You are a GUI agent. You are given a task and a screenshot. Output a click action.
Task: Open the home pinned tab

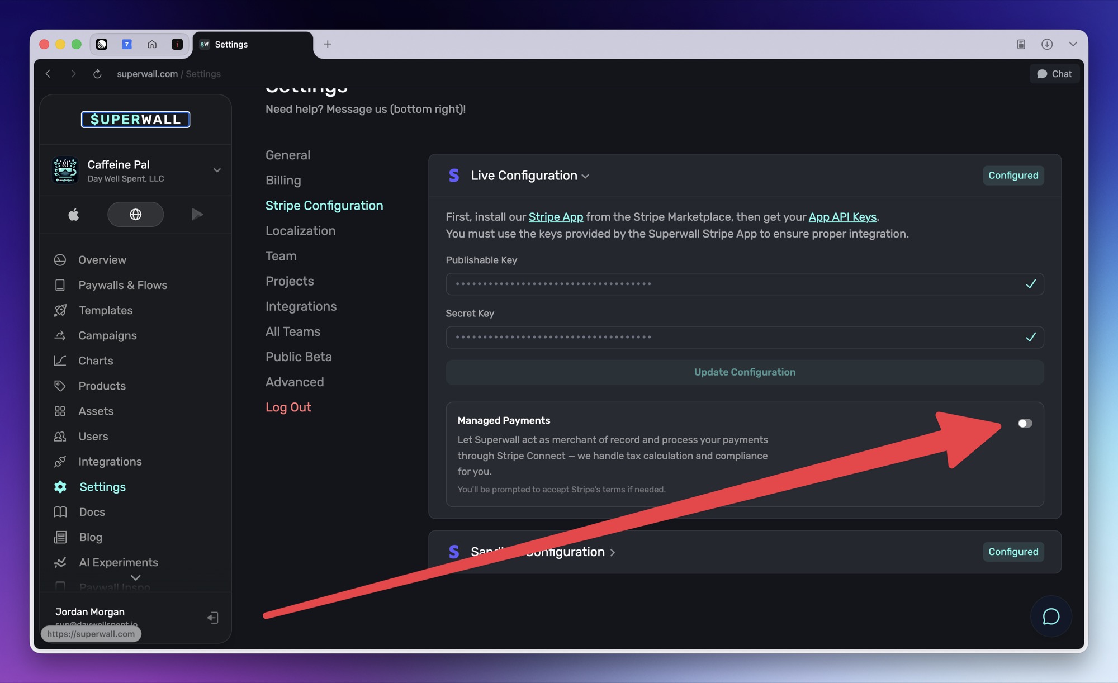[152, 44]
